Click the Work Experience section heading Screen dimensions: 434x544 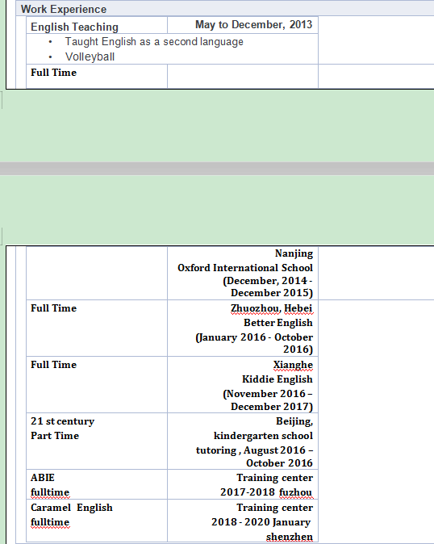click(64, 9)
